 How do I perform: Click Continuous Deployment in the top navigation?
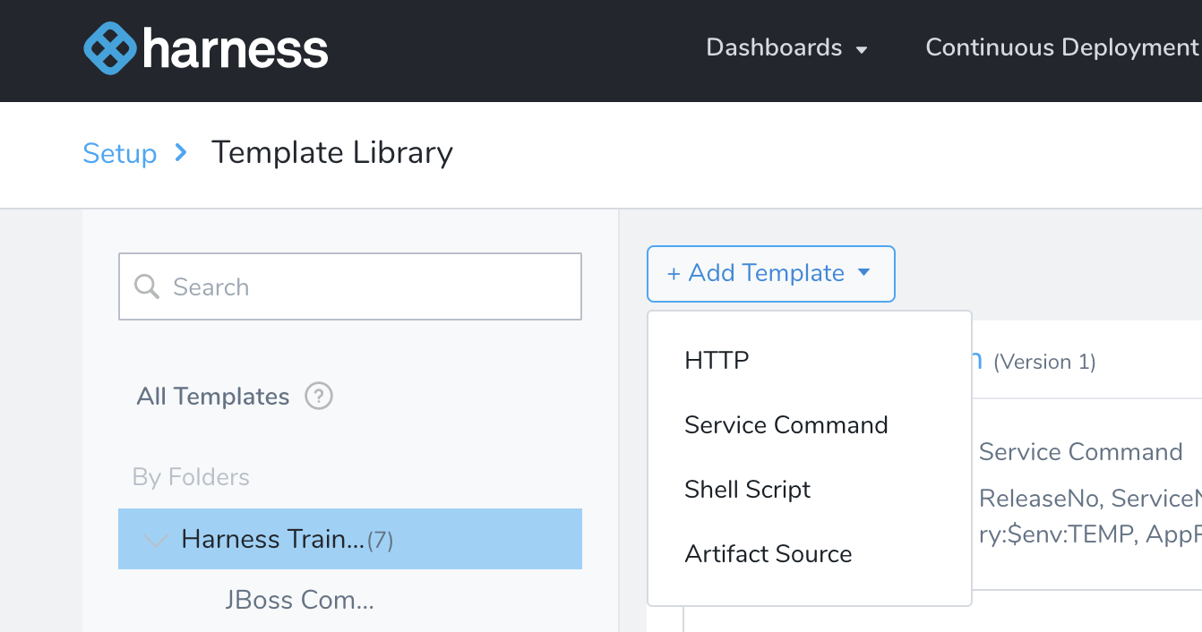[x=1061, y=48]
